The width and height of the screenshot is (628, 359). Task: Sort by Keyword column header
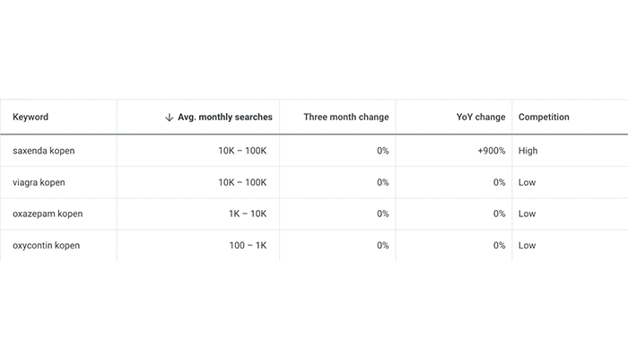[31, 118]
